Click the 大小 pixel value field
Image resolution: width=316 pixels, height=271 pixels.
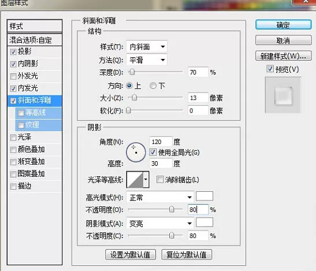(198, 98)
